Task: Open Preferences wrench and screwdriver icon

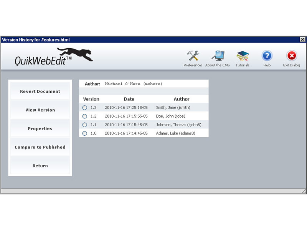Action: click(x=193, y=56)
